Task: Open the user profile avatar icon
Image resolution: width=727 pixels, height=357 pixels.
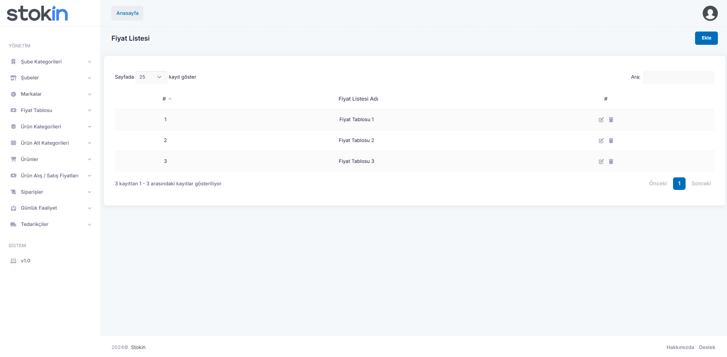Action: pyautogui.click(x=710, y=13)
